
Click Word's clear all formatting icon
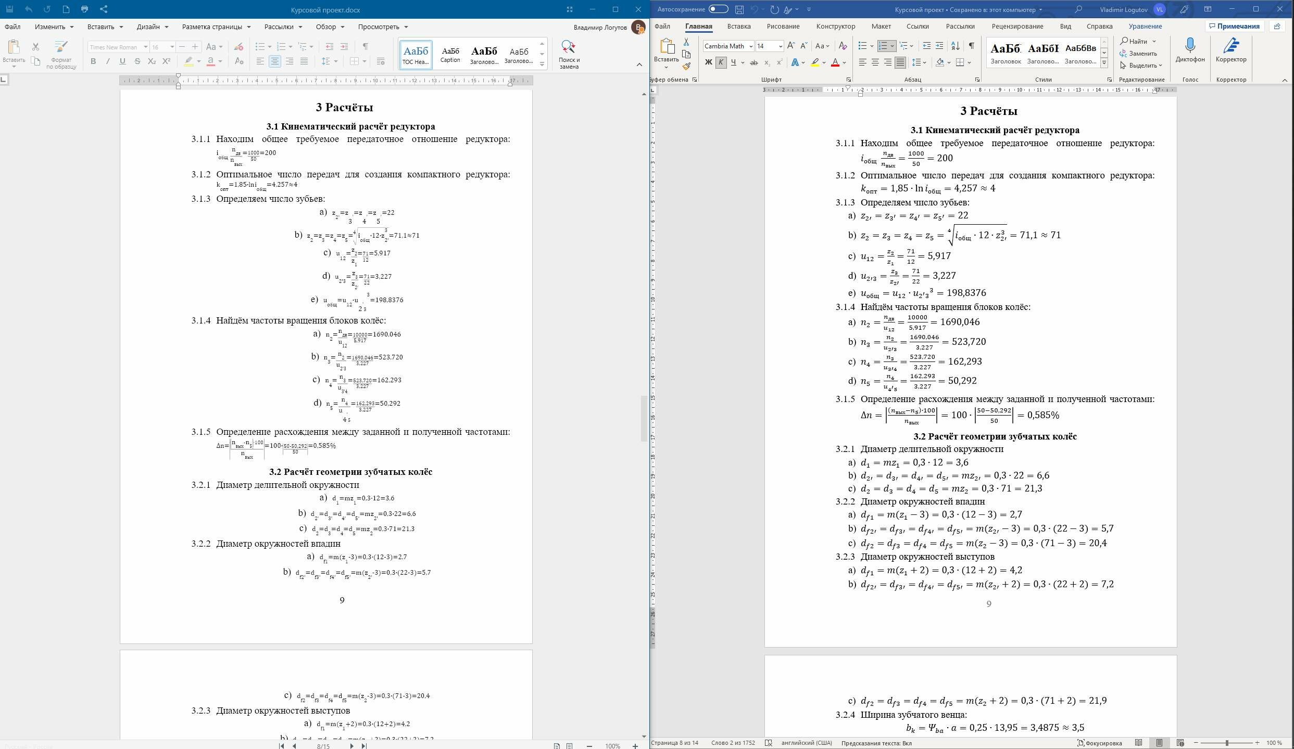pos(843,46)
